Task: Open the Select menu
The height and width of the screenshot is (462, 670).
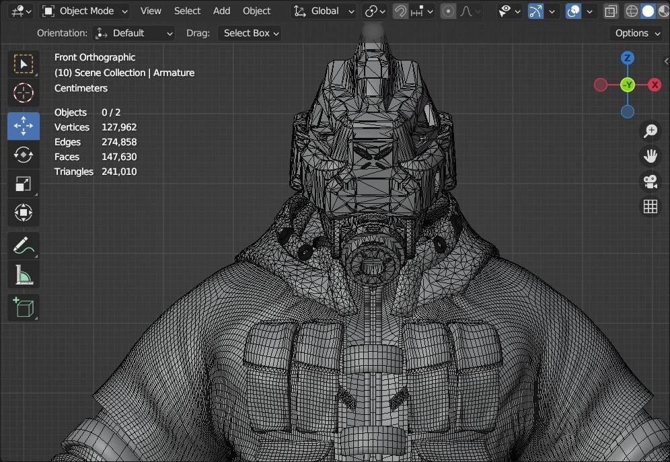Action: (x=187, y=11)
